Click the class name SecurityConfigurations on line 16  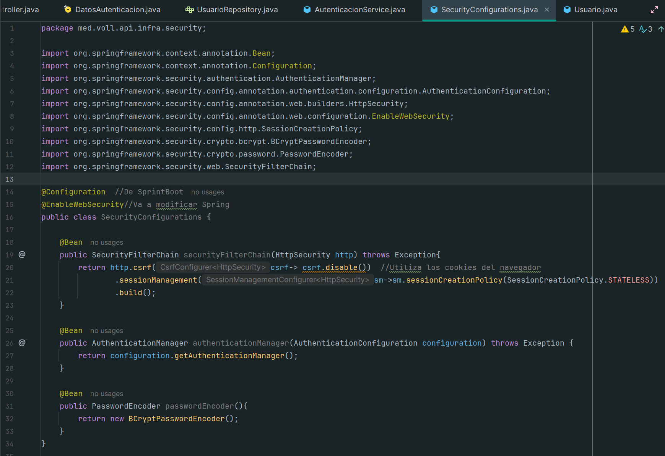(x=151, y=217)
